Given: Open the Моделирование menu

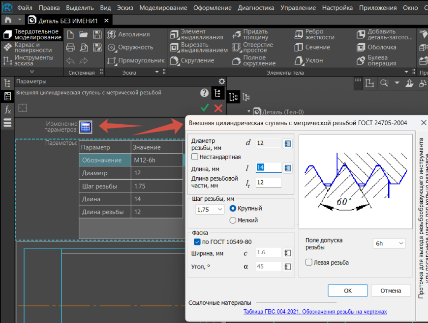Looking at the screenshot, I should click(x=163, y=8).
